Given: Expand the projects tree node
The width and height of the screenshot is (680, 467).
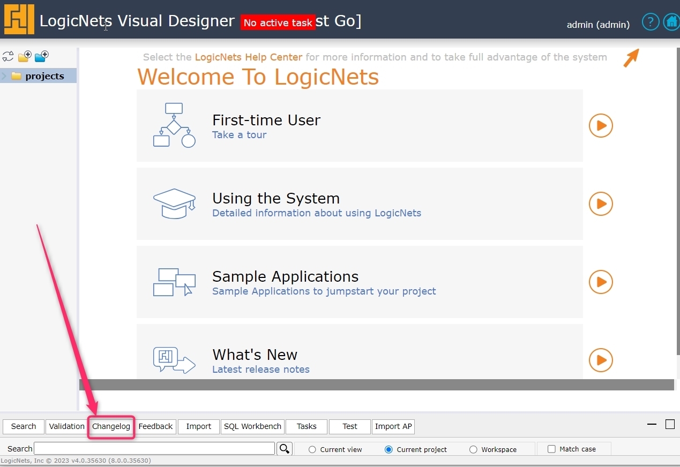Looking at the screenshot, I should [4, 76].
